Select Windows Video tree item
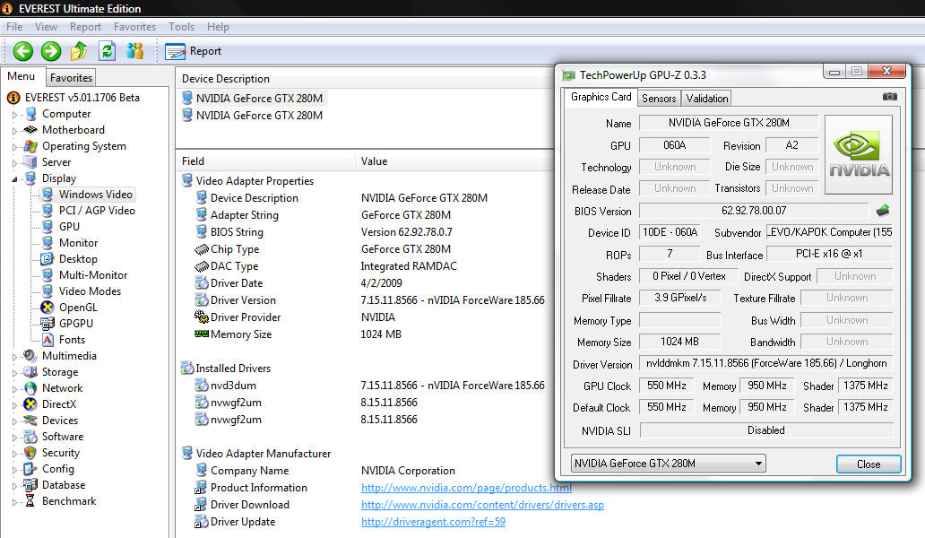925x538 pixels. pyautogui.click(x=95, y=195)
